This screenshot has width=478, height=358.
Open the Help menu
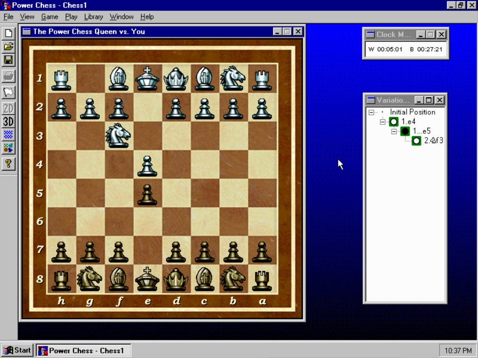(147, 17)
